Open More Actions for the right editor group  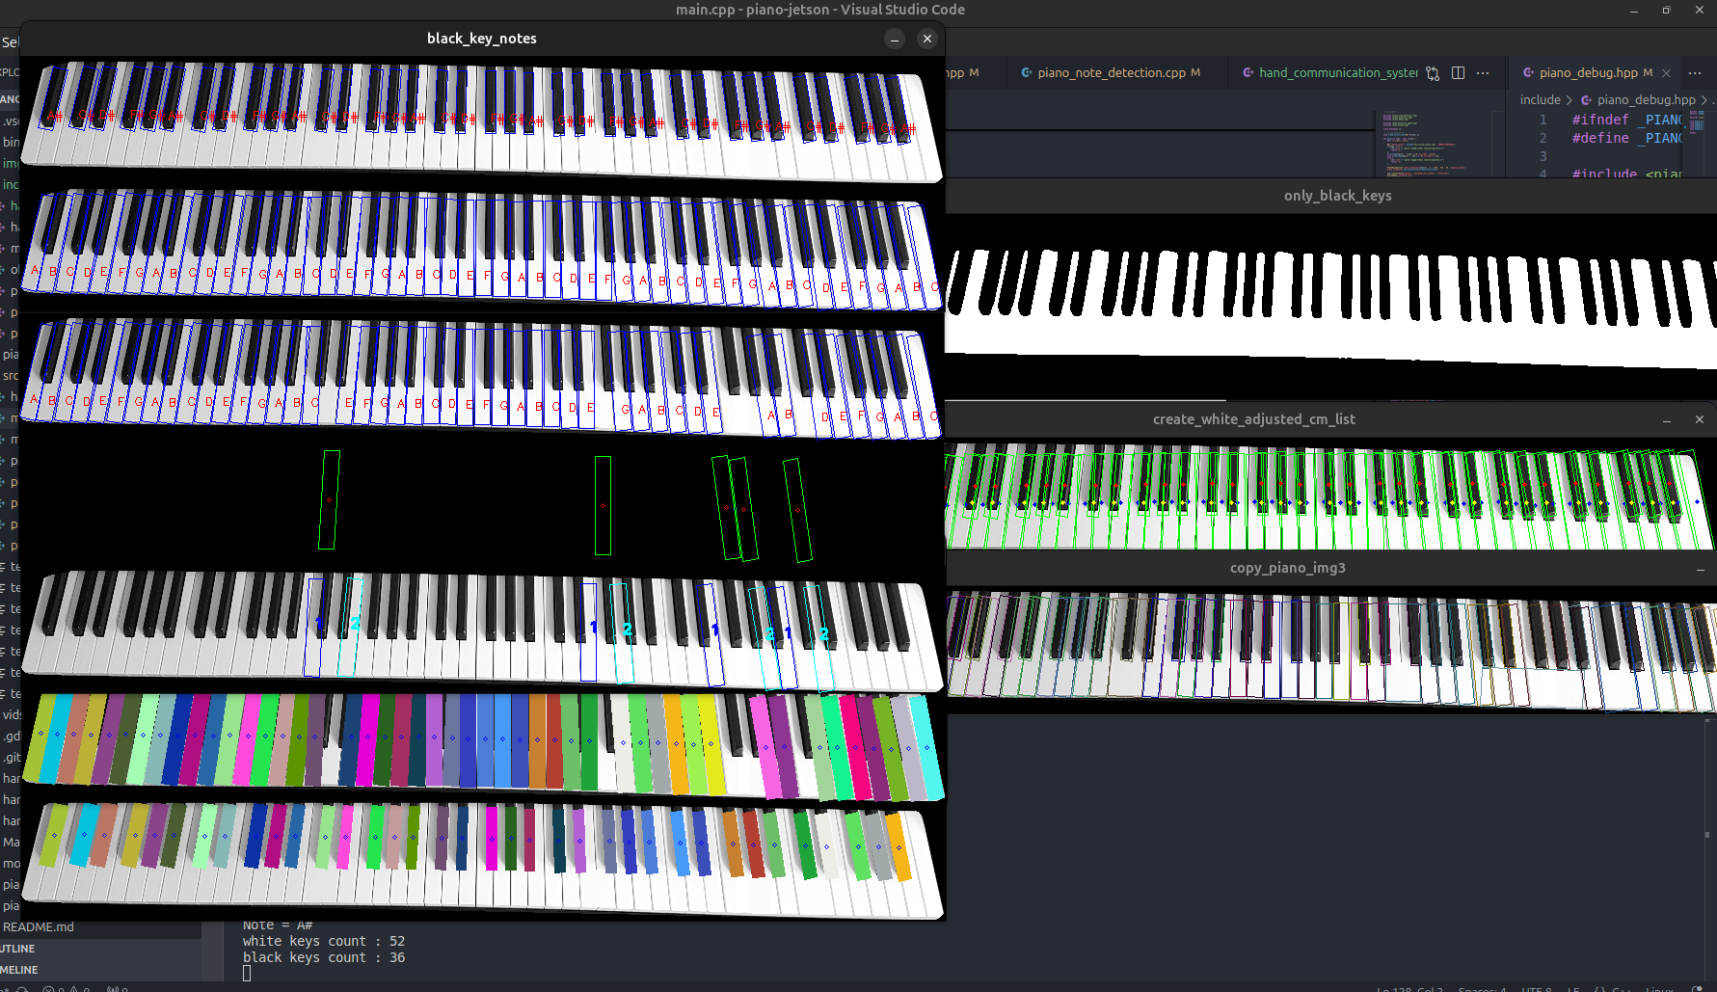1695,73
